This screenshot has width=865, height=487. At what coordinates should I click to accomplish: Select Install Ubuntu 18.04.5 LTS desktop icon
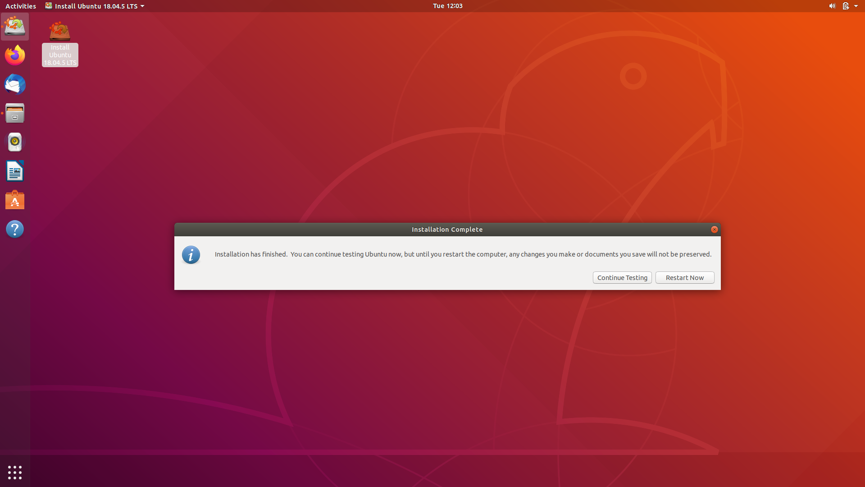(x=60, y=43)
